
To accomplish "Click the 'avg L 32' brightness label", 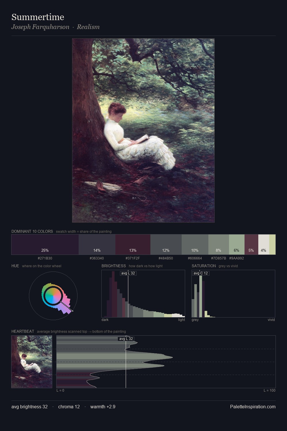I will click(x=128, y=273).
